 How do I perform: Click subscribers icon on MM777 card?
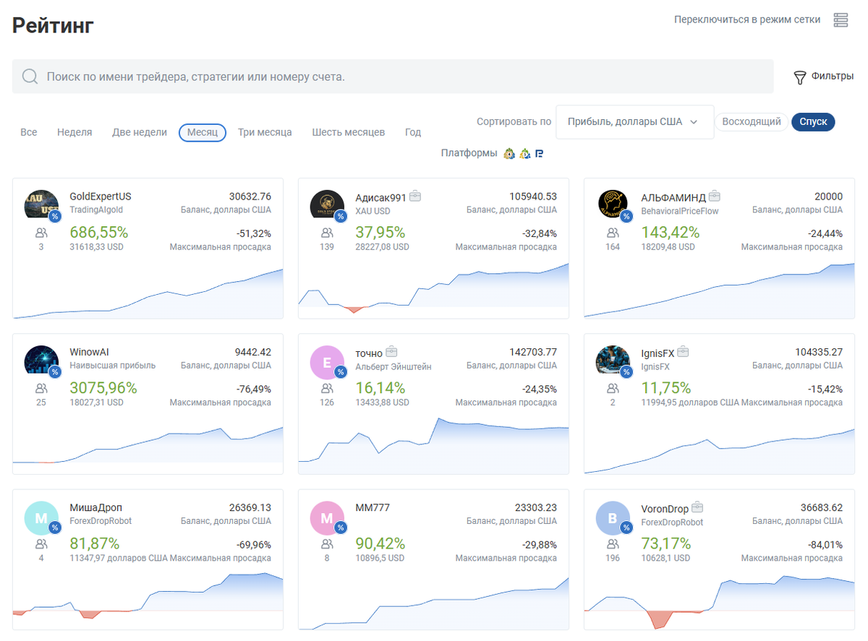[327, 544]
